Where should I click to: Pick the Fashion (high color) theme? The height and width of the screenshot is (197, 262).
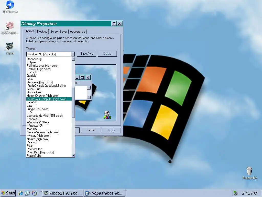pos(49,69)
